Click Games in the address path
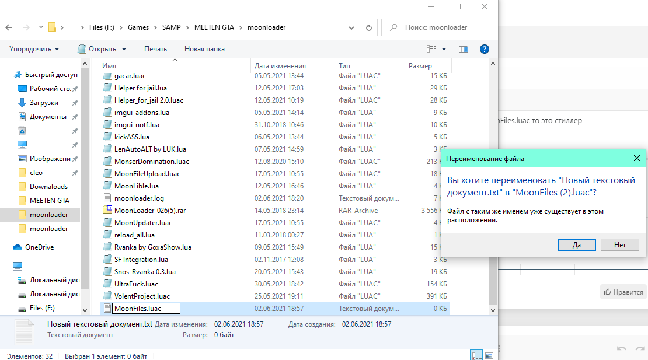Image resolution: width=648 pixels, height=360 pixels. pyautogui.click(x=138, y=27)
